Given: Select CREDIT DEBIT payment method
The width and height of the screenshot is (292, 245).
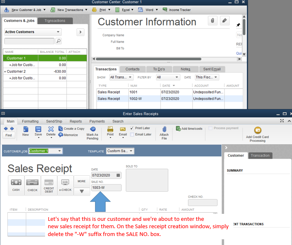Looking at the screenshot, I should tap(49, 185).
